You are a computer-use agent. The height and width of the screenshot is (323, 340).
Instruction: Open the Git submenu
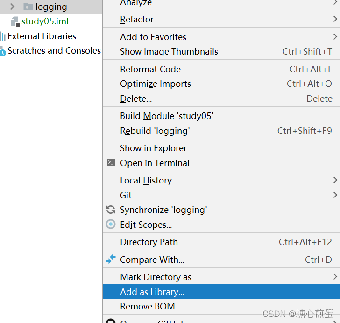click(221, 195)
